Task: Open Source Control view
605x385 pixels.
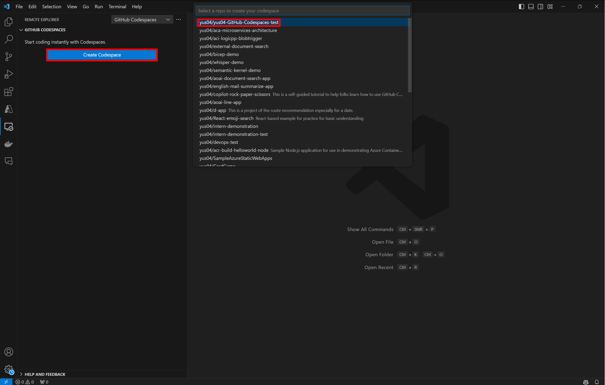Action: point(9,57)
